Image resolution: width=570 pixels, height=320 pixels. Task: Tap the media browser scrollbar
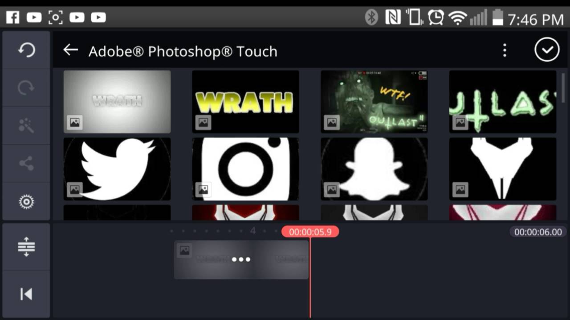[563, 89]
